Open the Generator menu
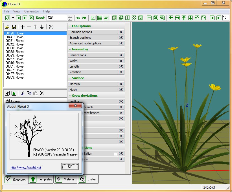This screenshot has width=232, height=192. point(32,11)
